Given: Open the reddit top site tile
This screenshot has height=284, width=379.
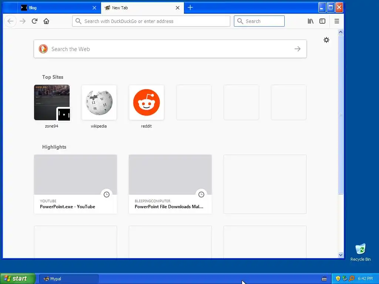Looking at the screenshot, I should coord(147,102).
